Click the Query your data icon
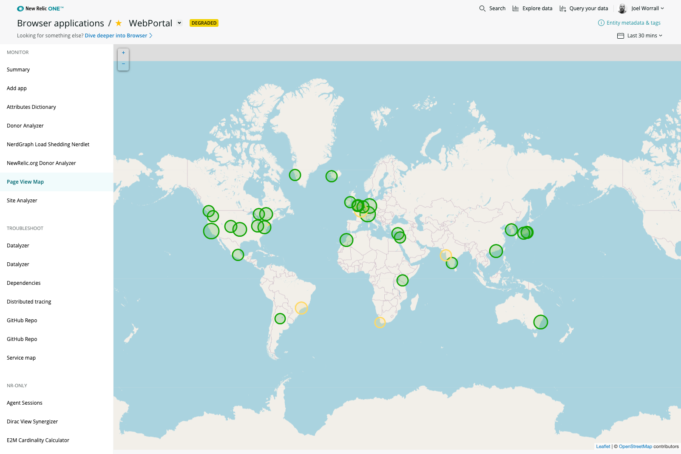 click(x=563, y=9)
